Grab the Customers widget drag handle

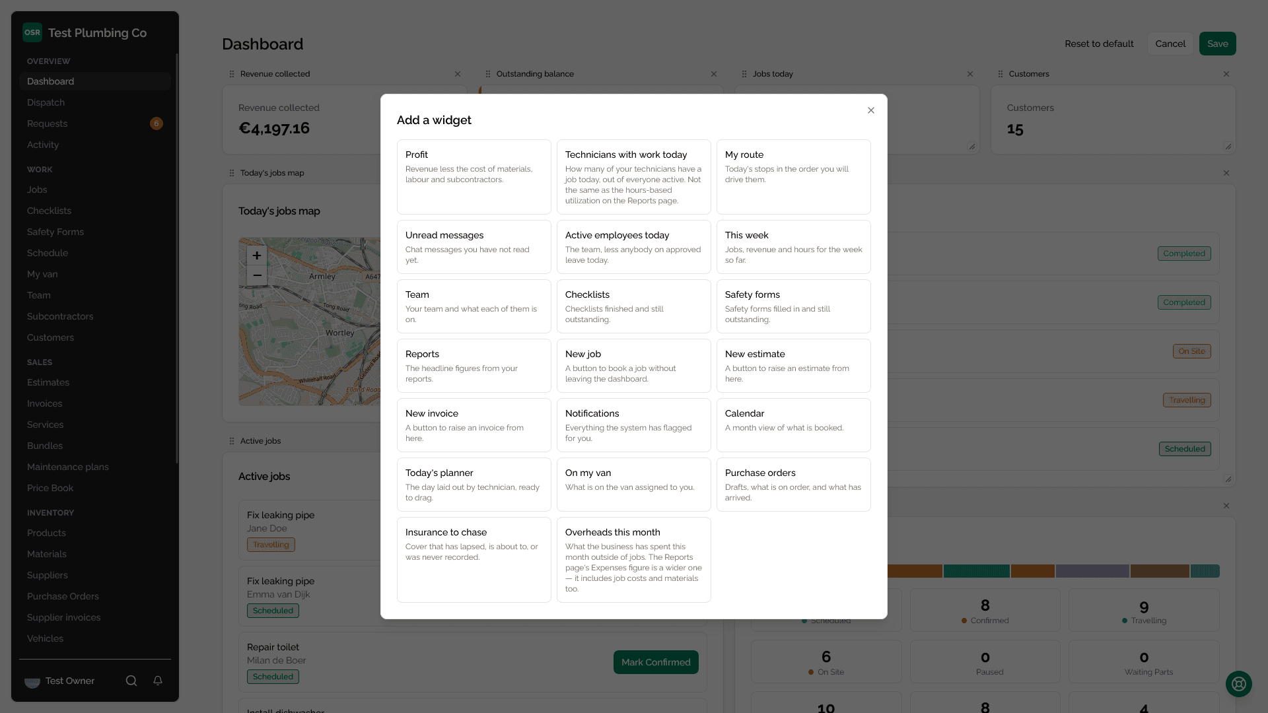pos(1001,74)
